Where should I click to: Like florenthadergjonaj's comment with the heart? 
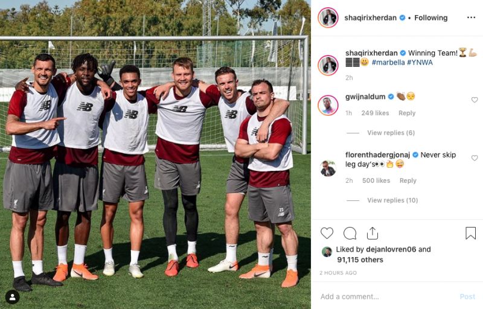coord(475,158)
